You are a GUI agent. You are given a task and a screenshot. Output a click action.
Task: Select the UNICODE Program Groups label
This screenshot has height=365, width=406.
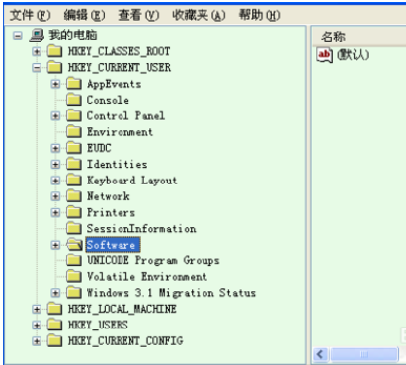pyautogui.click(x=153, y=260)
